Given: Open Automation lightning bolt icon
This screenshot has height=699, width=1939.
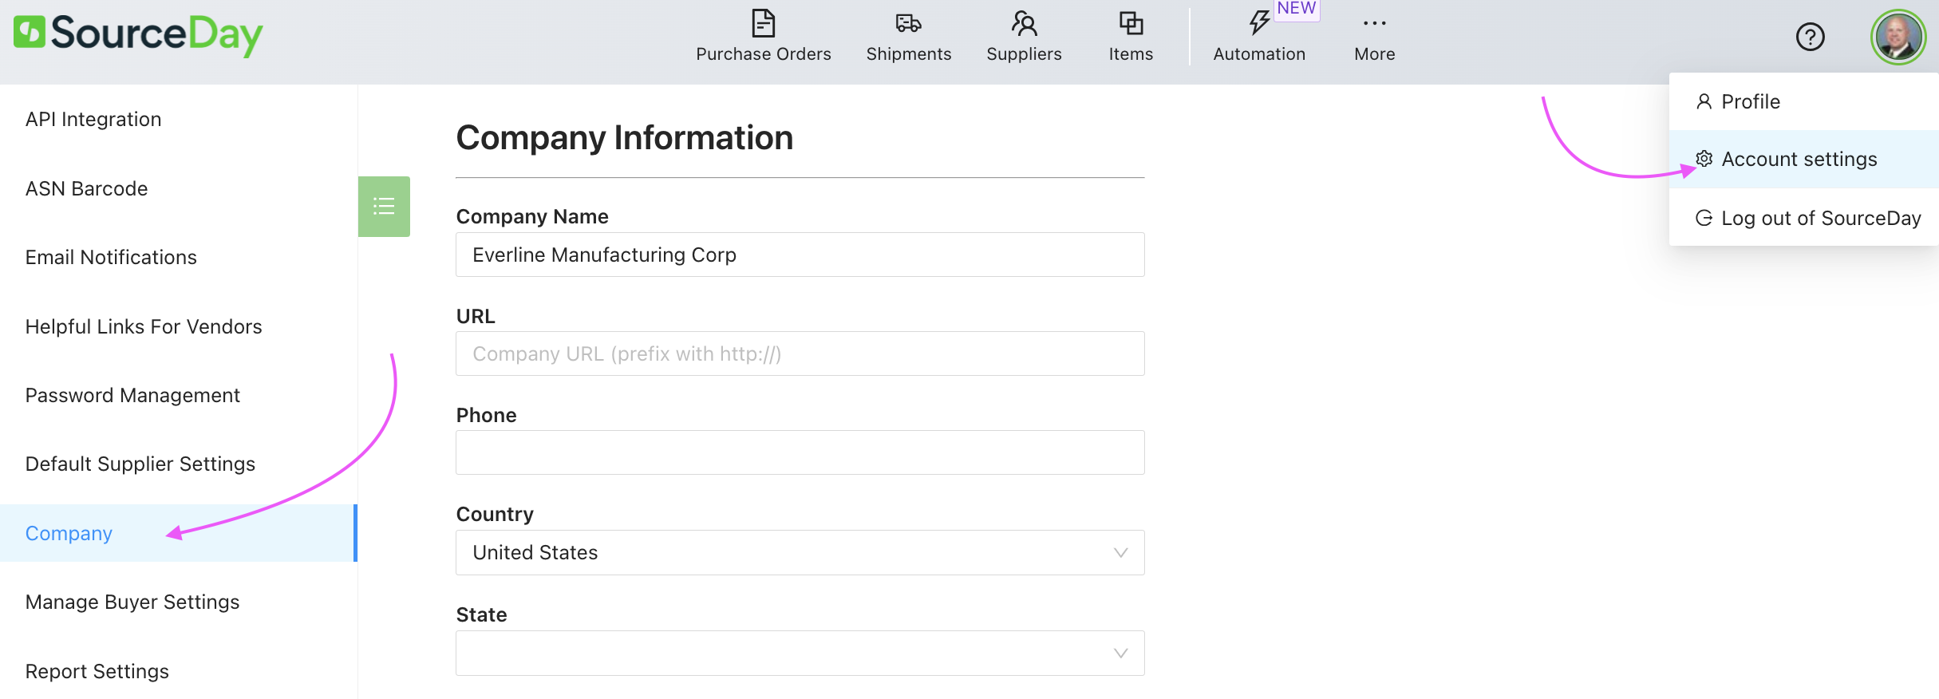Looking at the screenshot, I should point(1259,22).
